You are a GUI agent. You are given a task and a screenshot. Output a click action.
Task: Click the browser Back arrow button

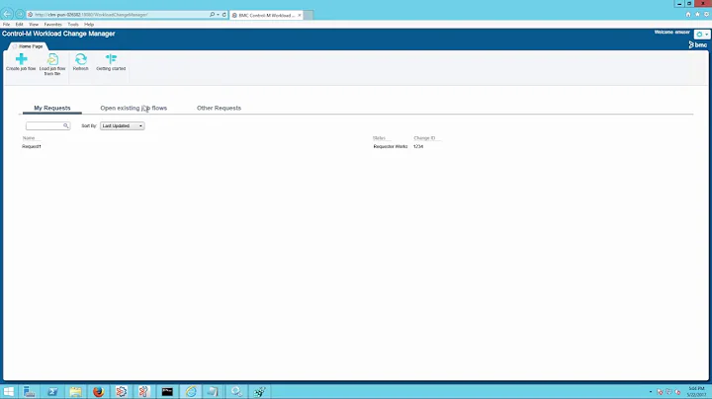click(x=7, y=14)
